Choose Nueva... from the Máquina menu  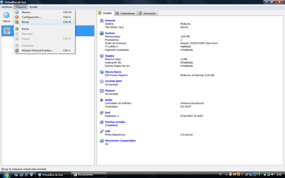click(x=26, y=12)
